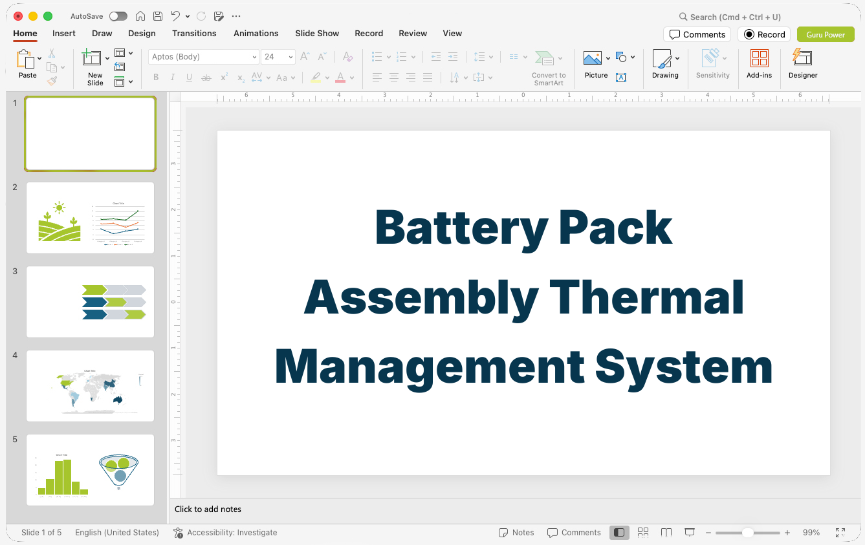Image resolution: width=865 pixels, height=545 pixels.
Task: Click the Search field
Action: [x=731, y=17]
